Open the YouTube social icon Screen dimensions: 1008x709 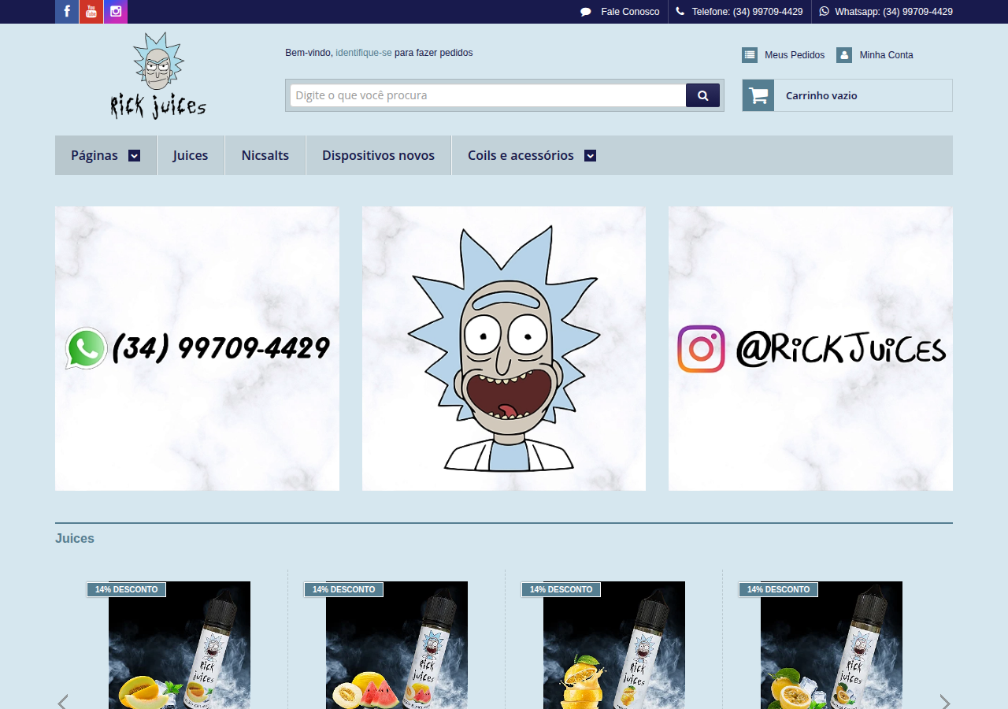click(91, 11)
